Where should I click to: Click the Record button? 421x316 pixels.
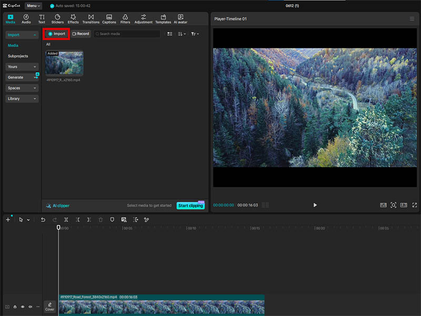click(81, 34)
